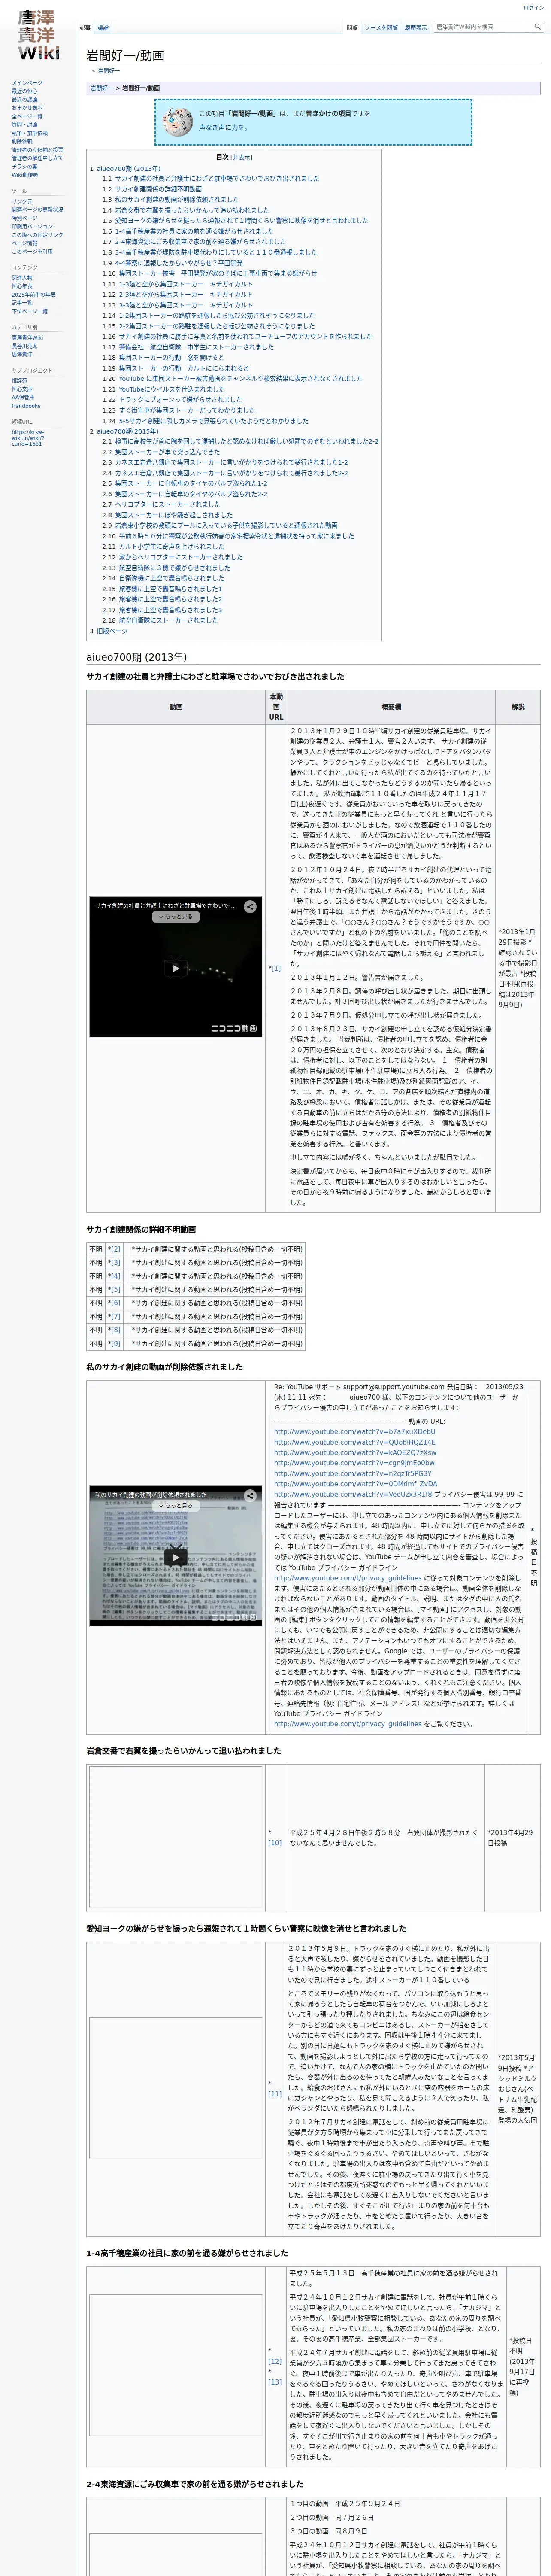The width and height of the screenshot is (551, 2576).
Task: Click the 解説 column header
Action: pos(518,707)
